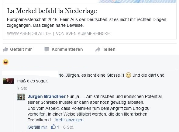Like Jürgen Brandtner's reply via Gefällt mir

37,127
